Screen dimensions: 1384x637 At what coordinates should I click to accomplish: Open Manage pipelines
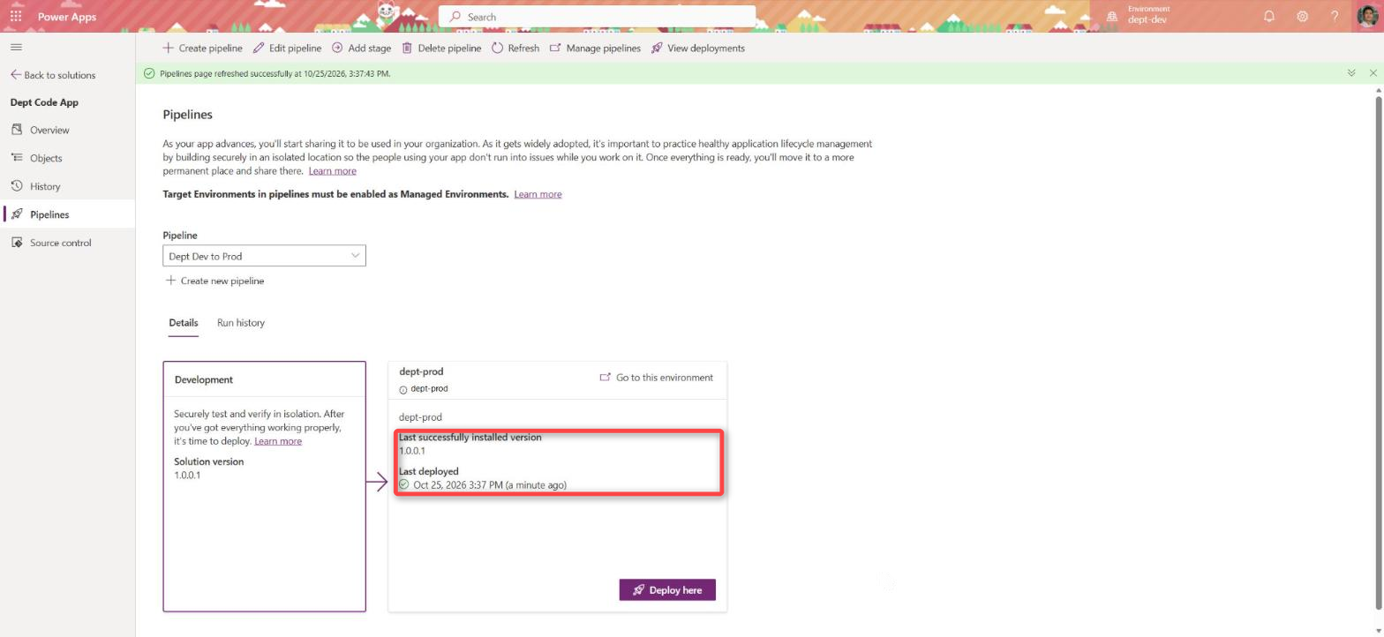(x=595, y=48)
